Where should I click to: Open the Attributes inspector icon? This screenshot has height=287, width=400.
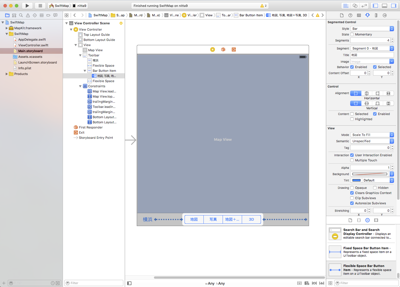[367, 15]
